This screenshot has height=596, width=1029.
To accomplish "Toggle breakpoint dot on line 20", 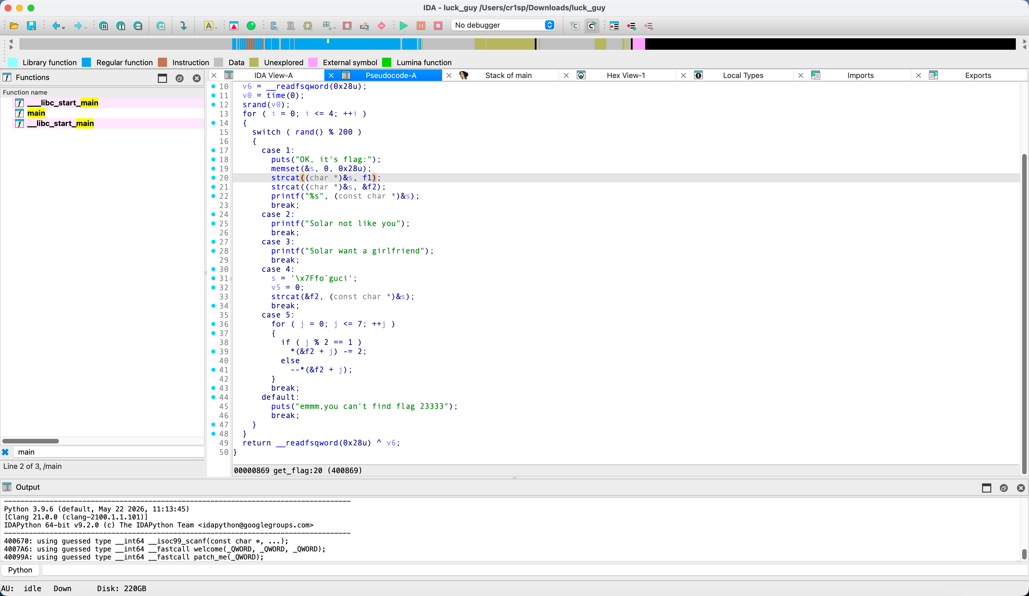I will point(213,178).
